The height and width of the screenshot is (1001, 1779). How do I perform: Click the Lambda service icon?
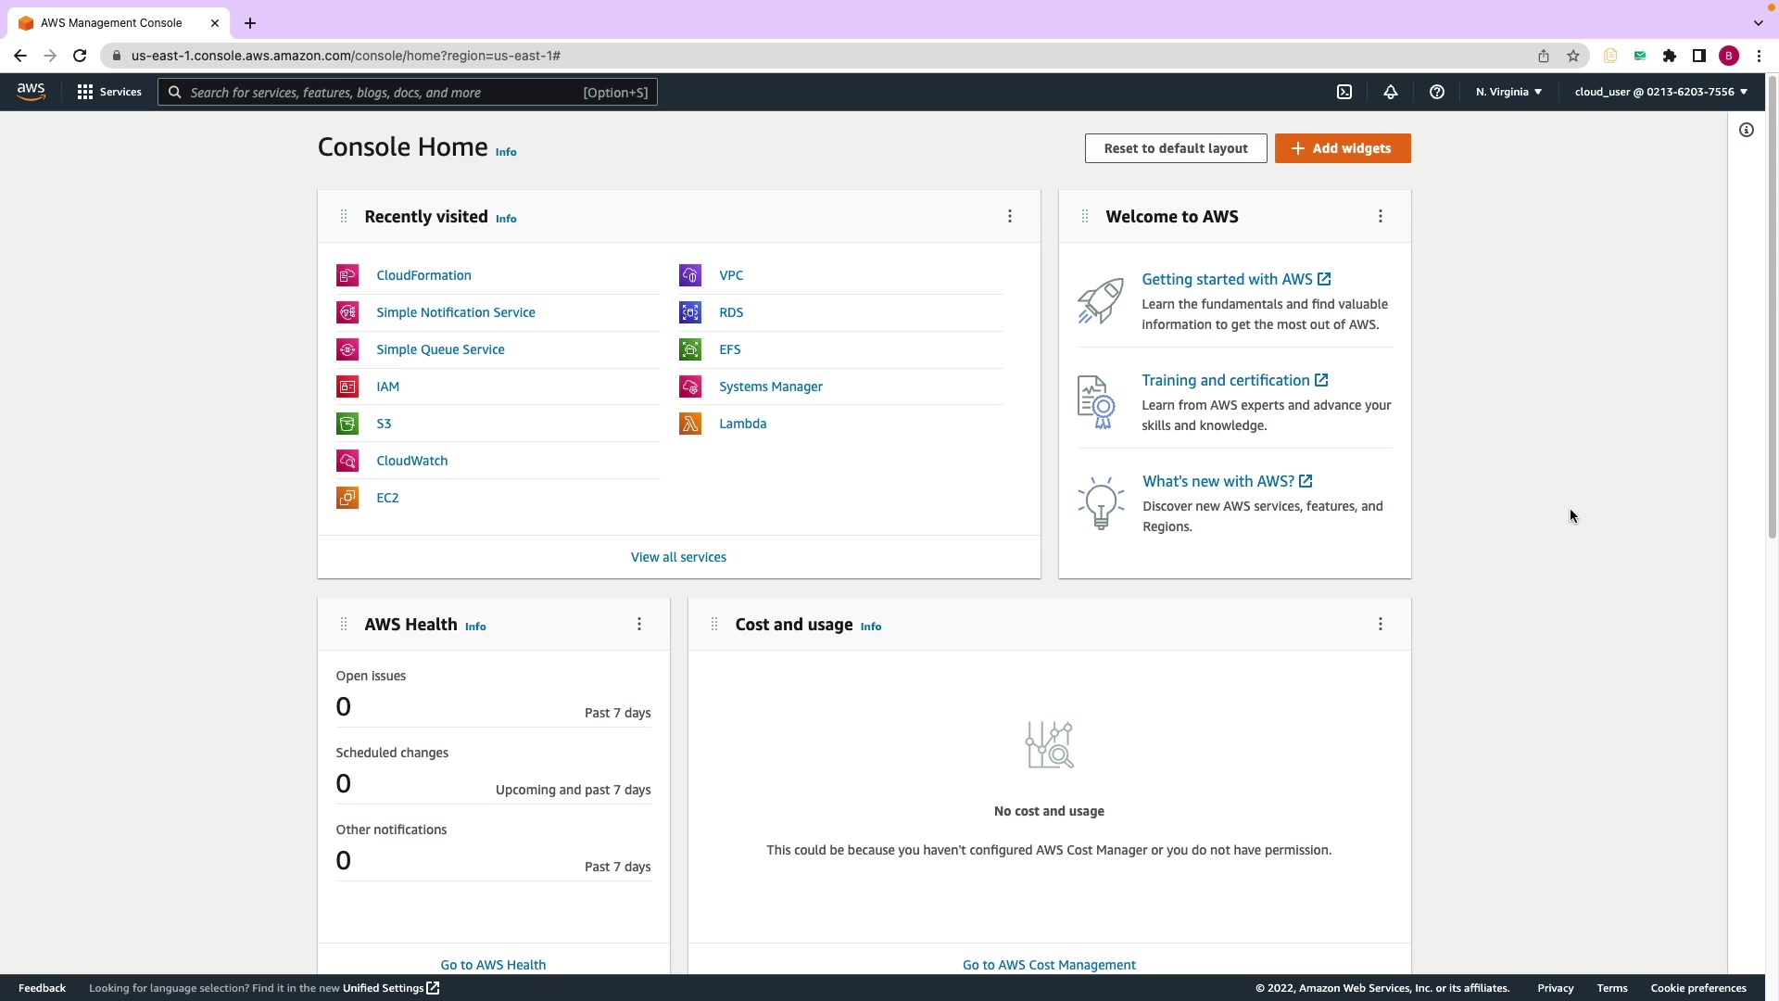pos(690,424)
